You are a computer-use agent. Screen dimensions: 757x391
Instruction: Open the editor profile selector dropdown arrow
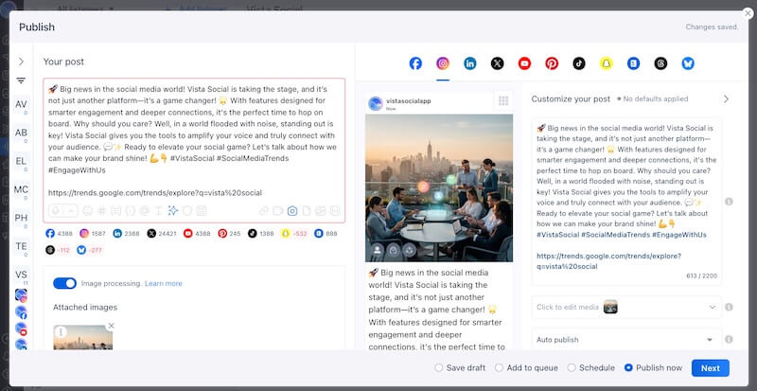(x=70, y=211)
